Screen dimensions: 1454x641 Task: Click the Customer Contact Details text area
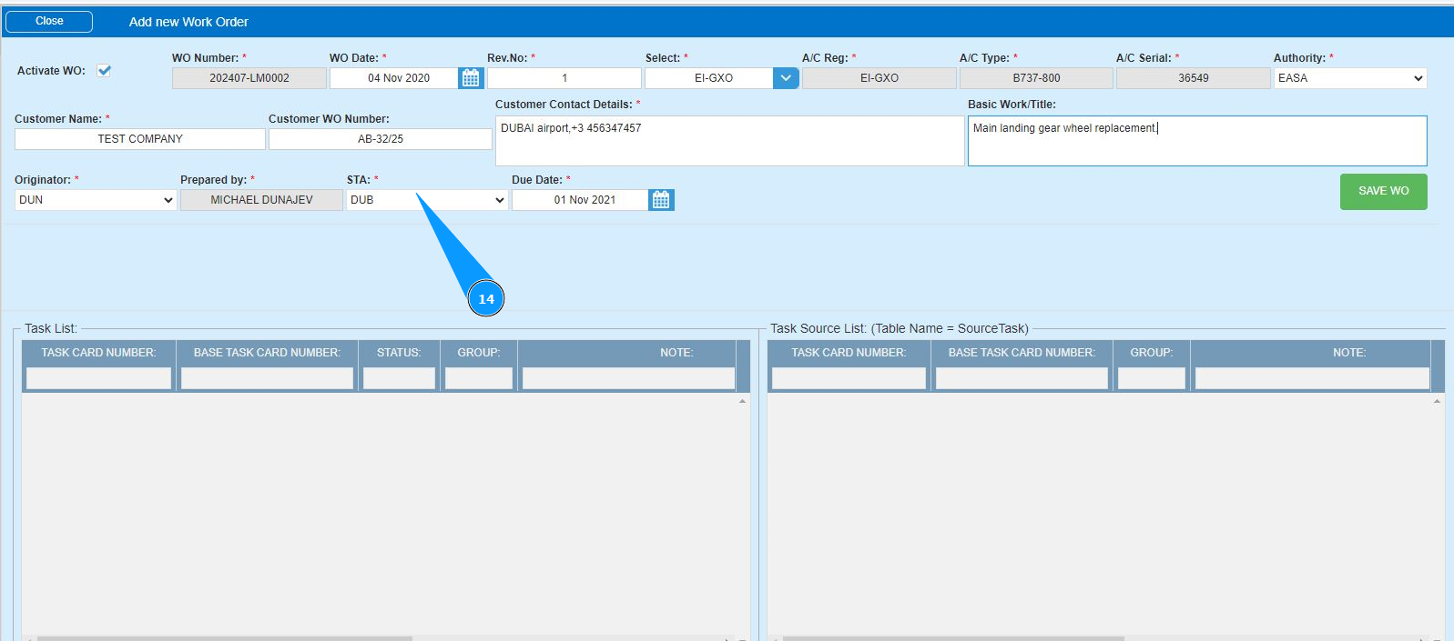729,141
